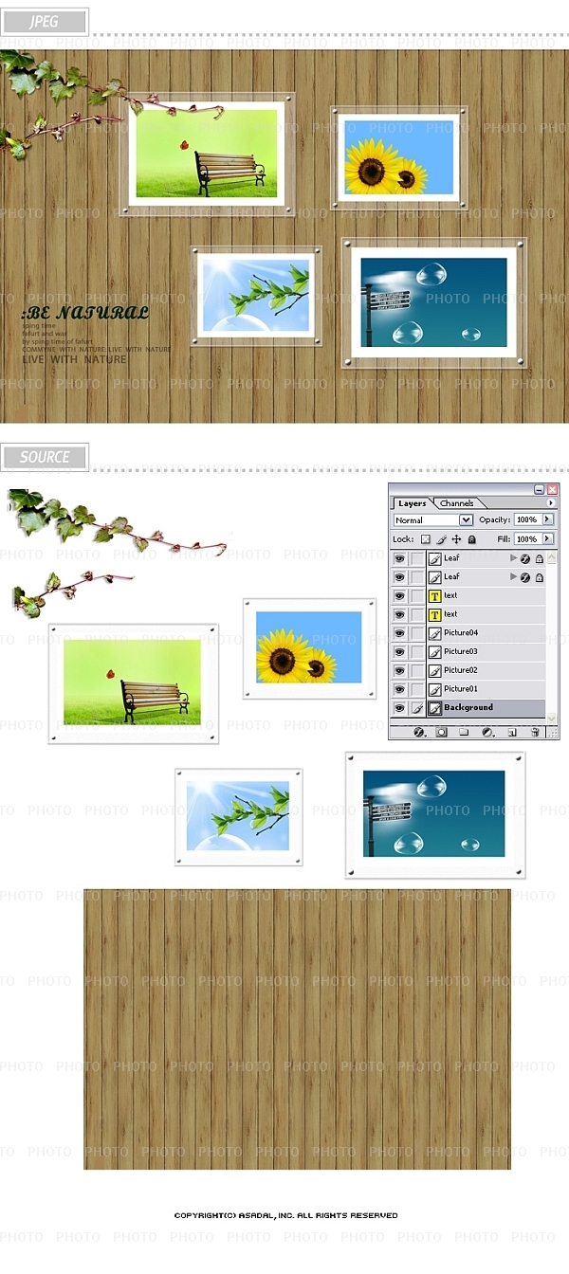Click layers list scroll down arrow

click(552, 719)
